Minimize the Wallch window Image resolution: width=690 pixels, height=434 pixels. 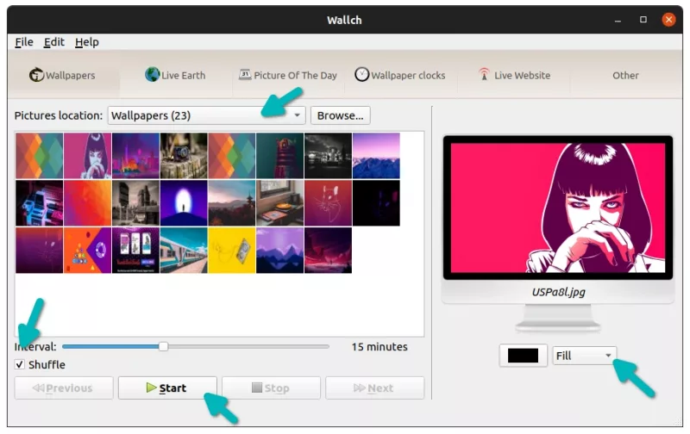(x=618, y=20)
